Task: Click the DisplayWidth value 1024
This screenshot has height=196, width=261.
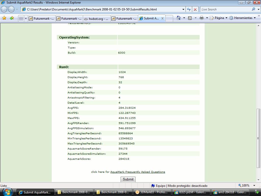Action: (x=122, y=72)
